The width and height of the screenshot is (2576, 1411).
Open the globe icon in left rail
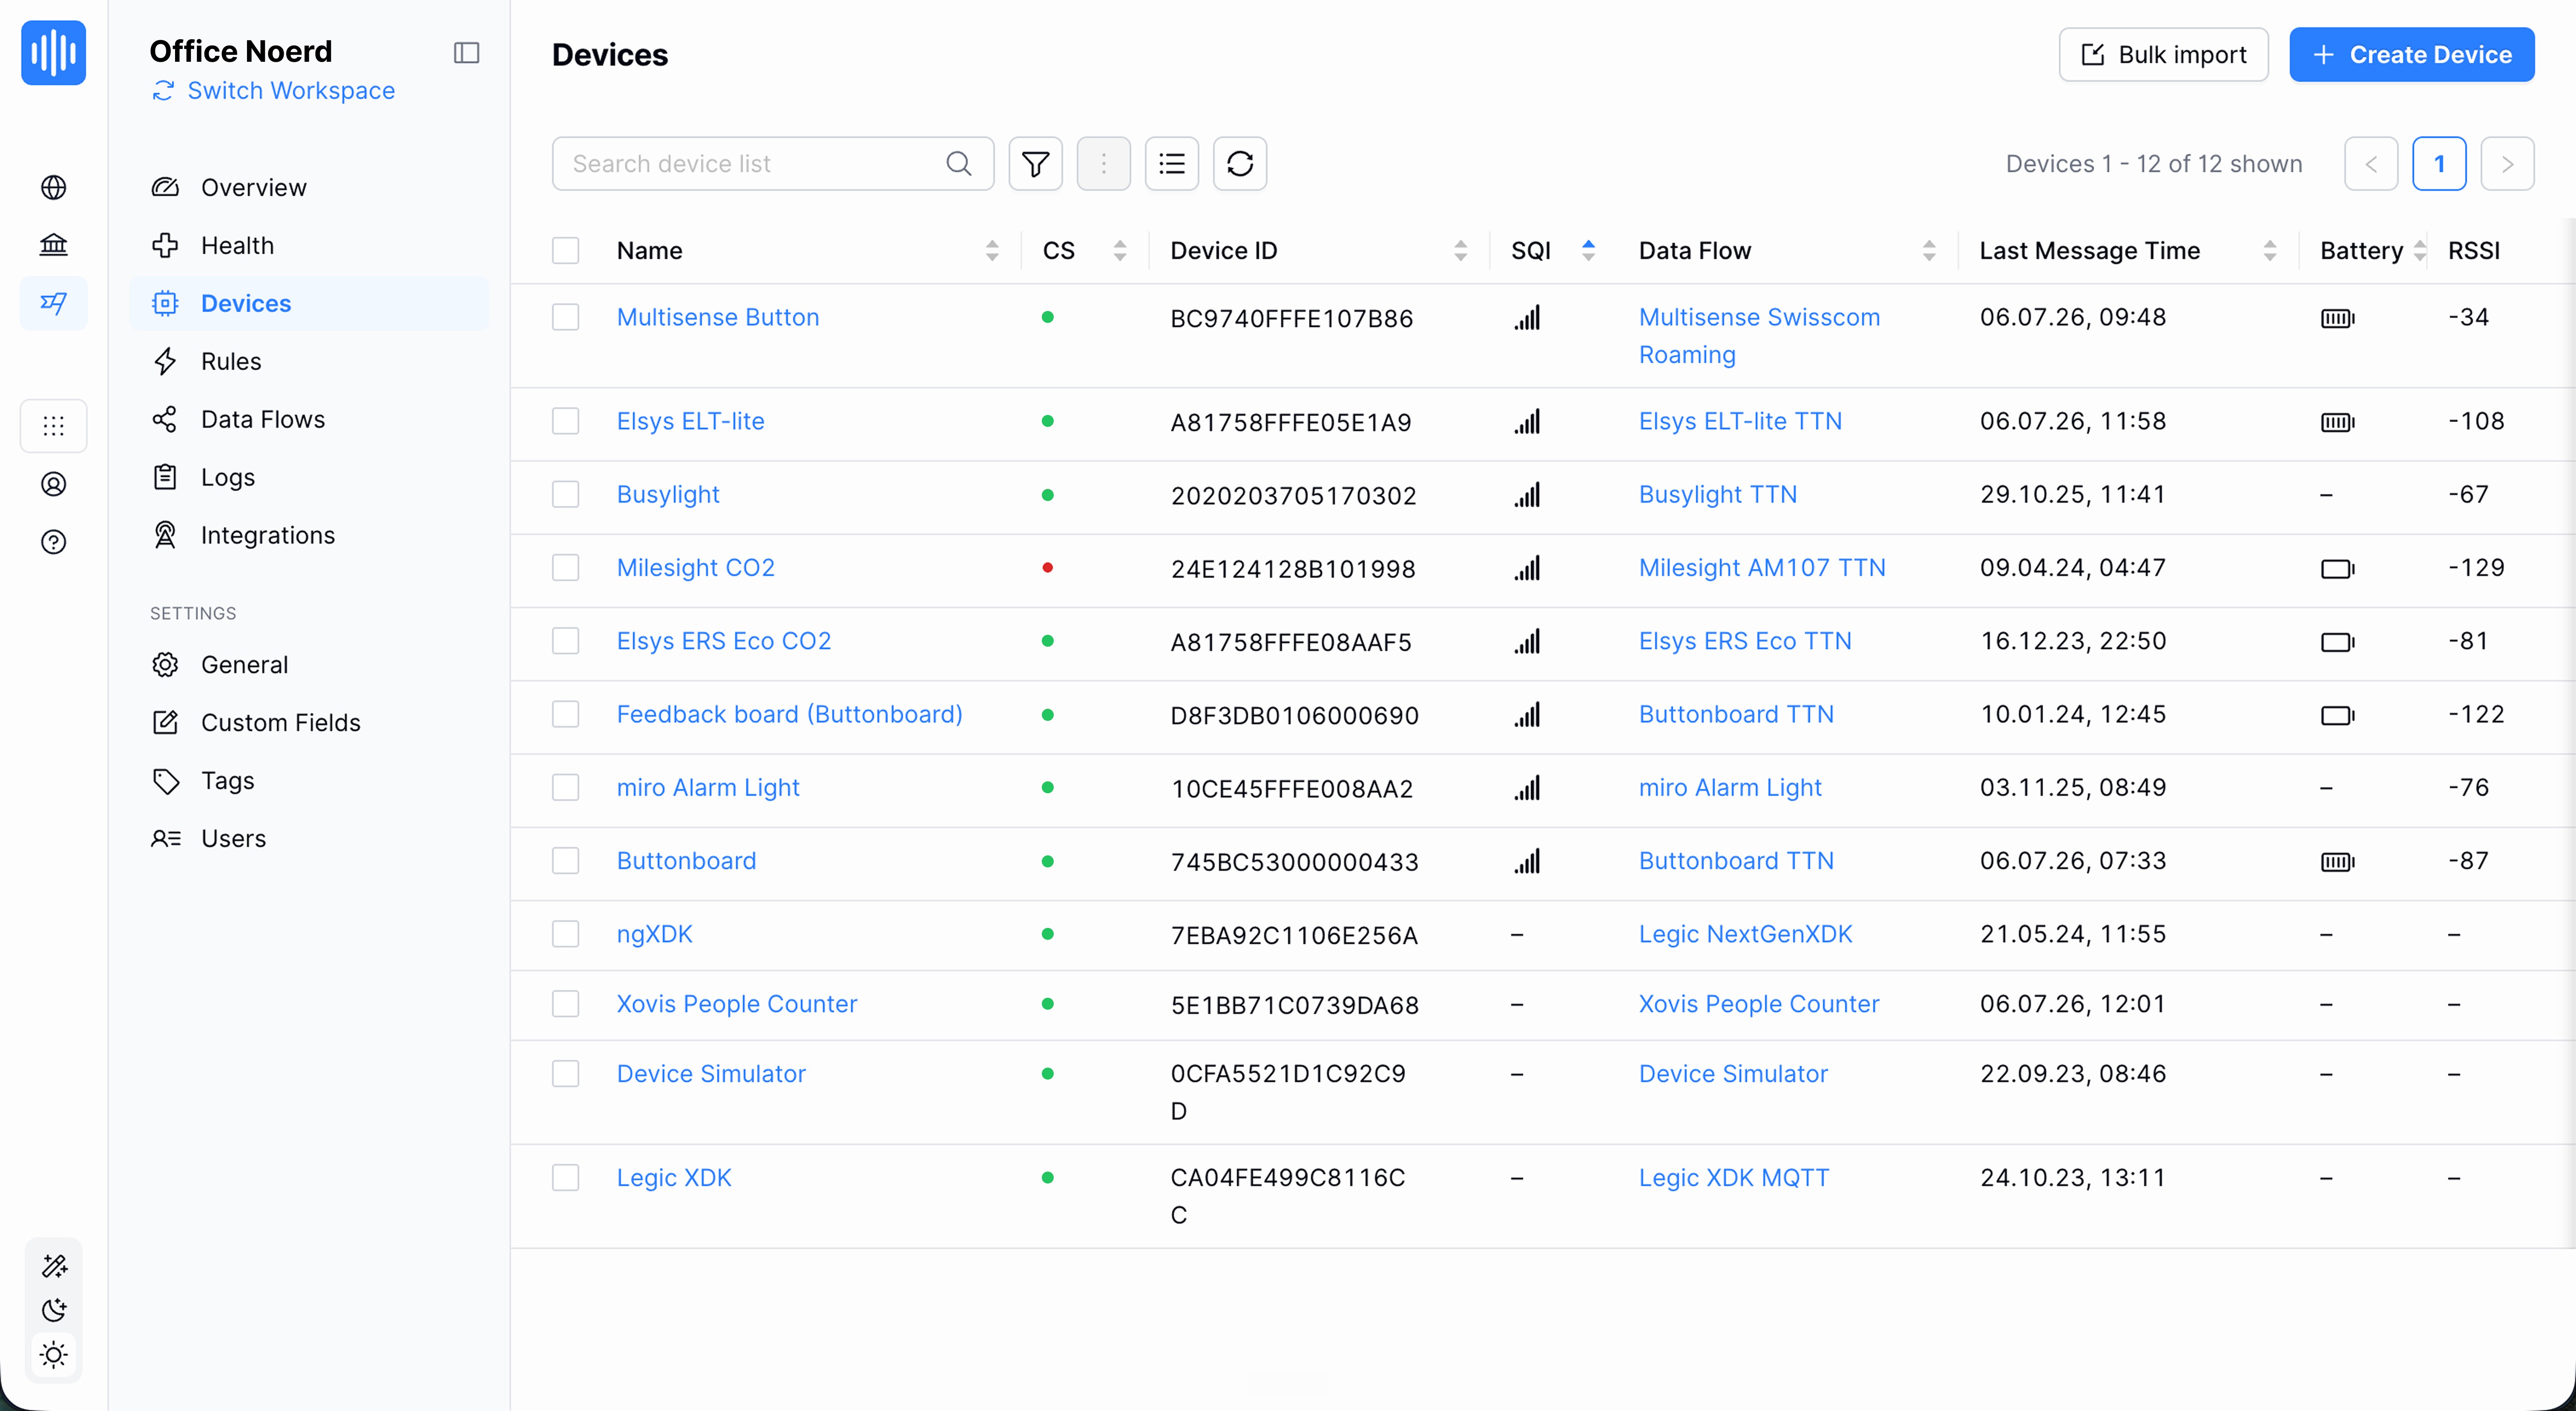53,187
